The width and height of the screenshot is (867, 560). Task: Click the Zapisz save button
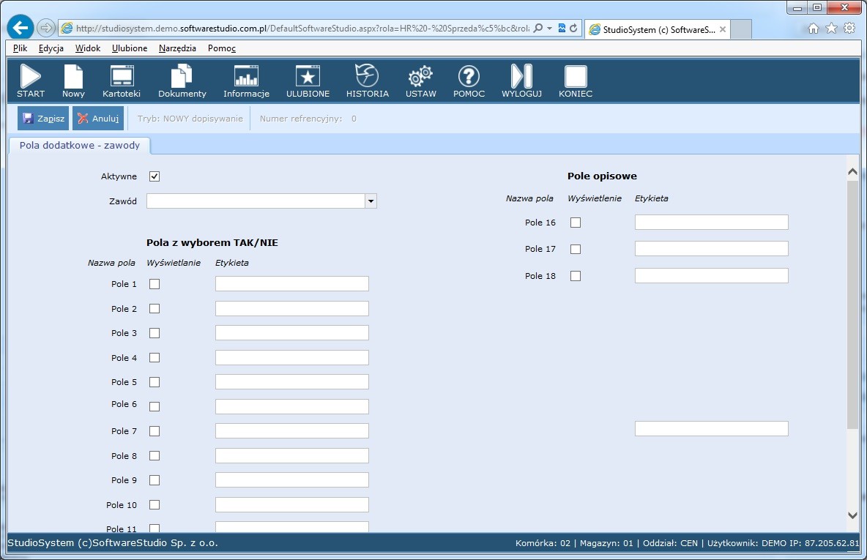coord(43,119)
